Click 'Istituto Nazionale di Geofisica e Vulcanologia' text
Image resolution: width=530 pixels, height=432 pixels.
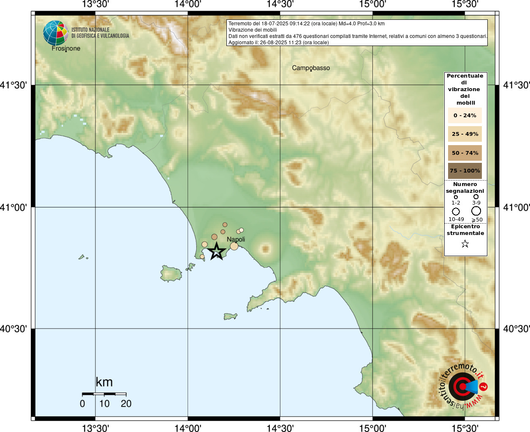100,33
